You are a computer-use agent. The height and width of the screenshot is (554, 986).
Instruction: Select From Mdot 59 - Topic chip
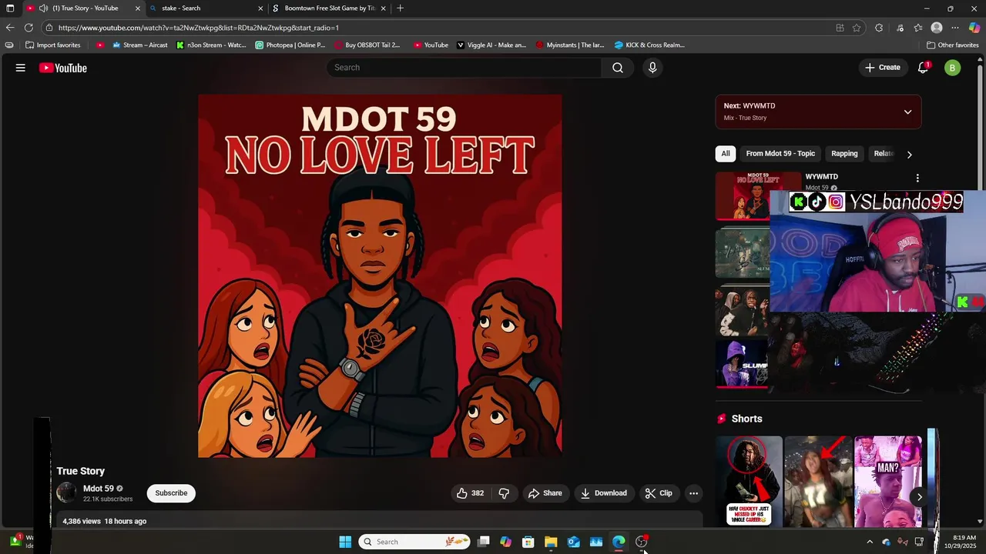pos(780,153)
